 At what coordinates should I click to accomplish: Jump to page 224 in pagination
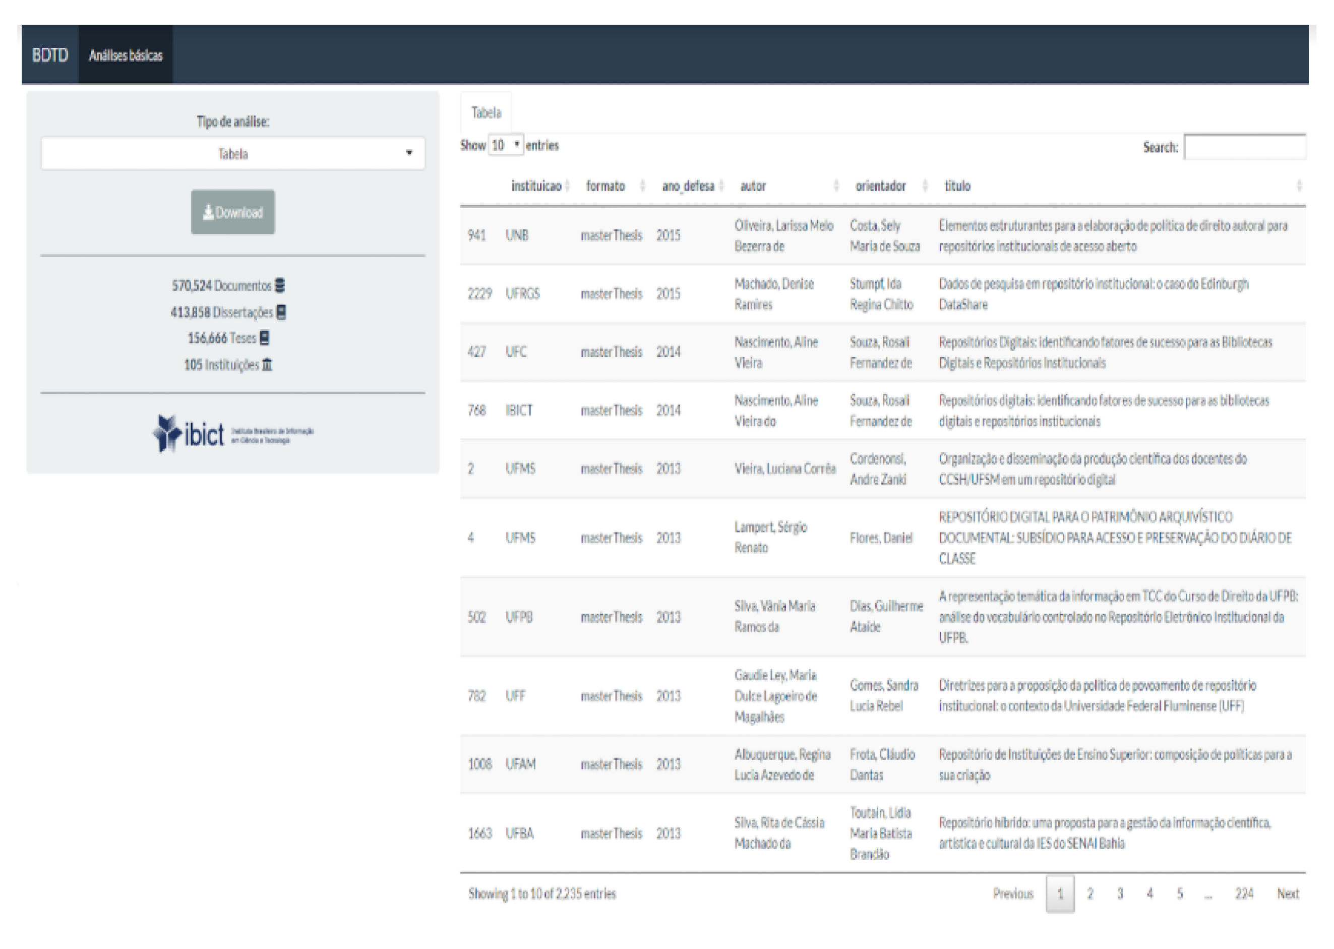click(1243, 894)
